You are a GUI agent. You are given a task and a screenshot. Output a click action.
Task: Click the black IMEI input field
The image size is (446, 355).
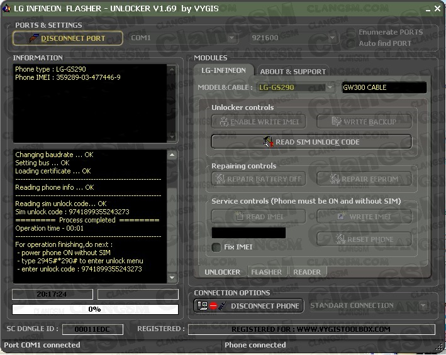(248, 232)
